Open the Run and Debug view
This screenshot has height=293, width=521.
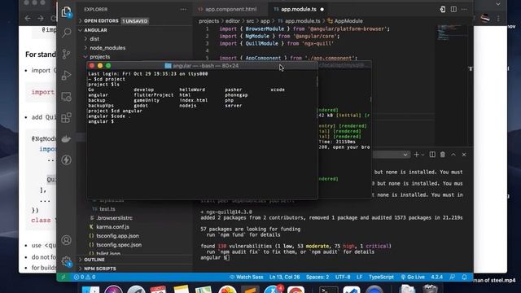[x=67, y=75]
